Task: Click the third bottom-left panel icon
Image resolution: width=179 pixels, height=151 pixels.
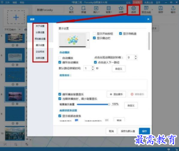Action: tap(27, 144)
